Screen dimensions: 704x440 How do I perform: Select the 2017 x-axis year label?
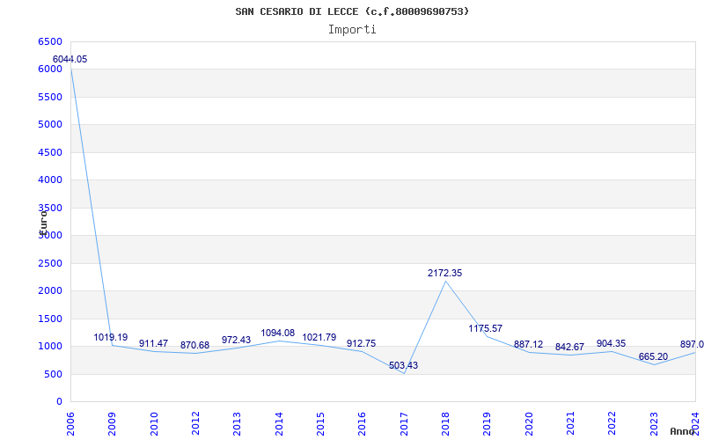point(404,422)
